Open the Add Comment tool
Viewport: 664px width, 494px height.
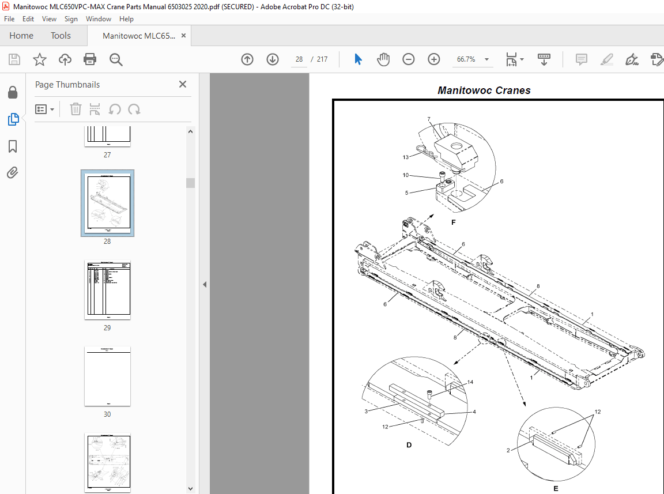click(x=581, y=59)
